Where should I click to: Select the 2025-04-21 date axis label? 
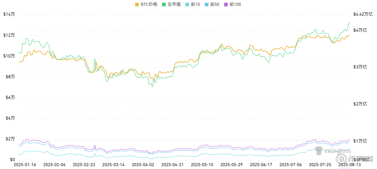[172, 165]
